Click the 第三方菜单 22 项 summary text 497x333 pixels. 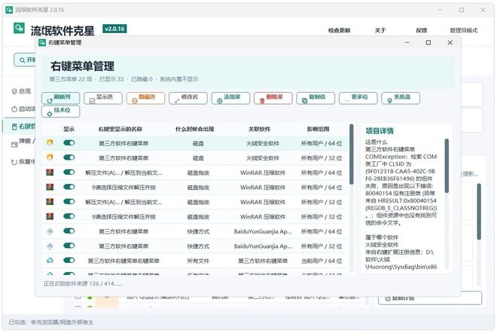click(70, 79)
